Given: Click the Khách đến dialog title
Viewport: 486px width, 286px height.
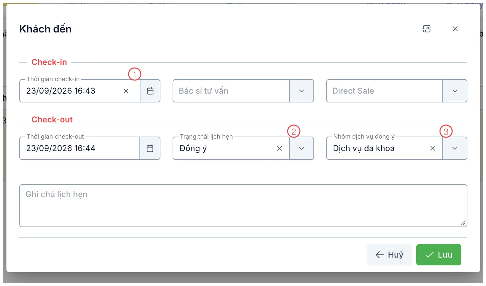Looking at the screenshot, I should coord(45,29).
